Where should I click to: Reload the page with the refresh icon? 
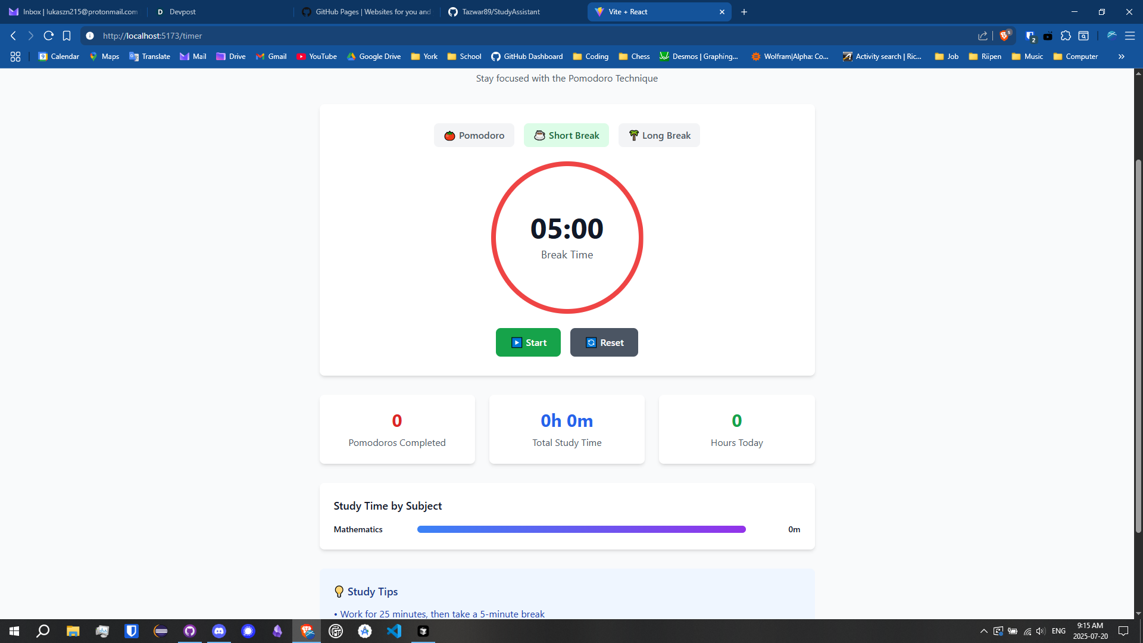click(x=49, y=36)
